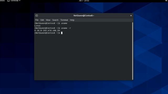
Task: Click the Activities button in top bar
Action: point(2,1)
